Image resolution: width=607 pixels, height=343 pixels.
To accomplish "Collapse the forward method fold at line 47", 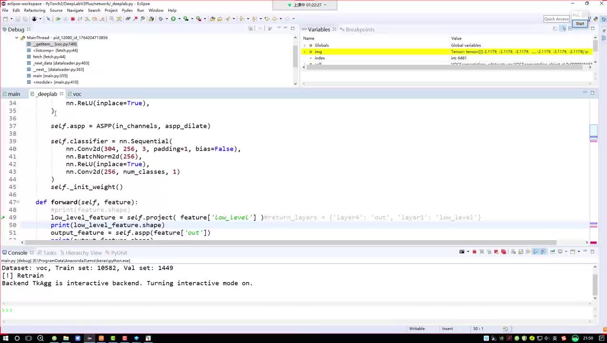I will [18, 202].
